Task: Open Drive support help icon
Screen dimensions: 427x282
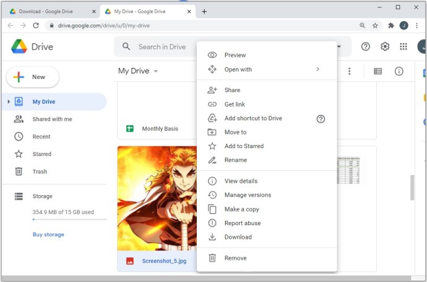Action: 366,47
